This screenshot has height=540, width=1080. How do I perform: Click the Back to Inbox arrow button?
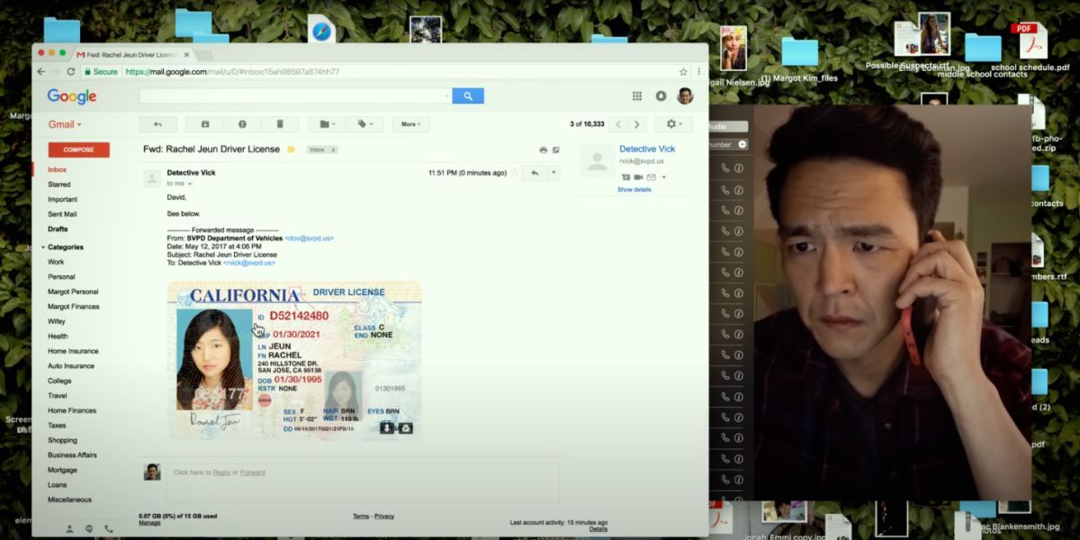157,124
